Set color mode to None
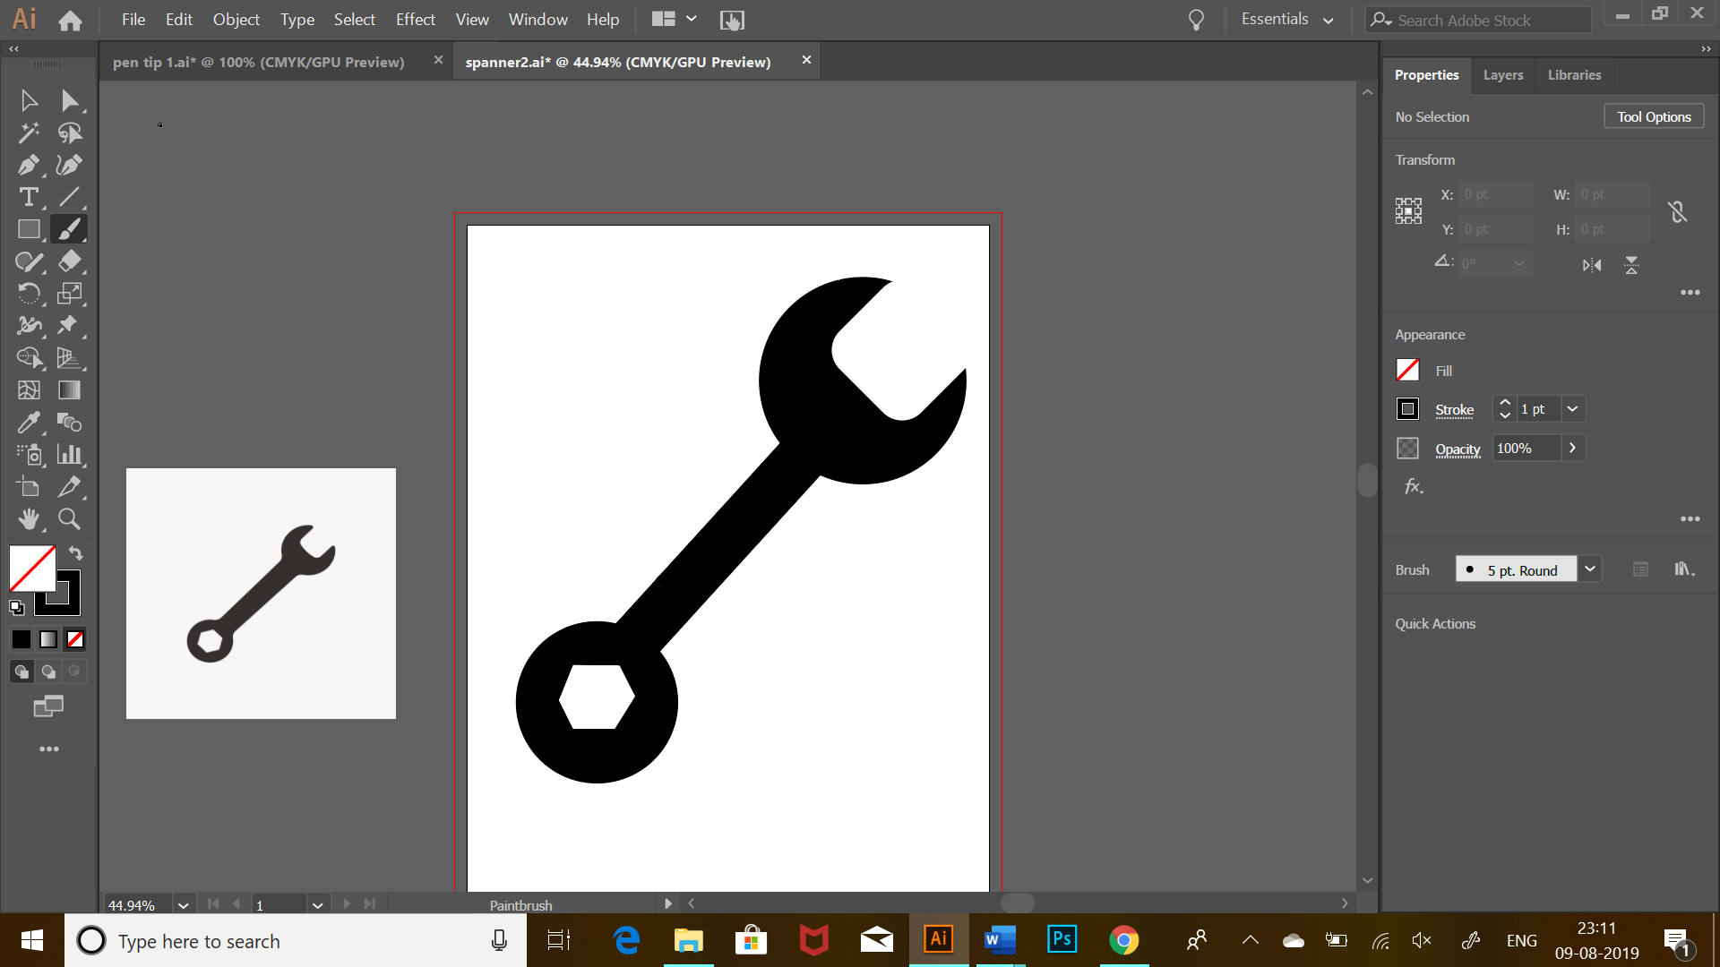 point(76,639)
